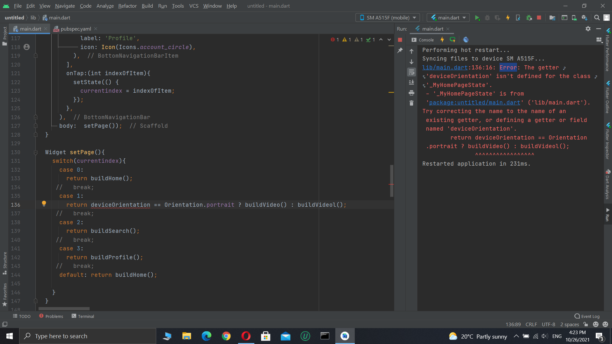Toggle the Run side stripe button
The width and height of the screenshot is (612, 344).
[608, 215]
